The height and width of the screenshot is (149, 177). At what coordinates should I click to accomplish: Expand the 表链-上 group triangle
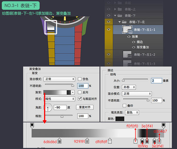(115, 9)
